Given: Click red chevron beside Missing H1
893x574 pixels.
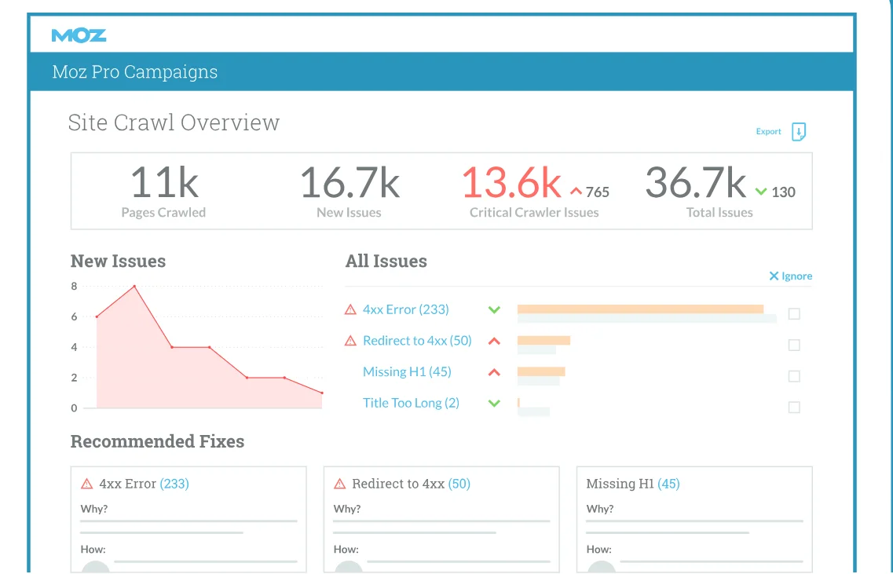Looking at the screenshot, I should pos(494,372).
